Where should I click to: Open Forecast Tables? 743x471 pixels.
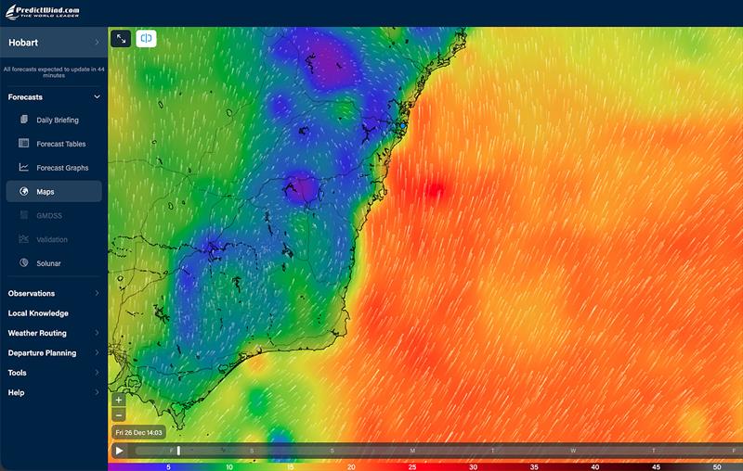[61, 144]
